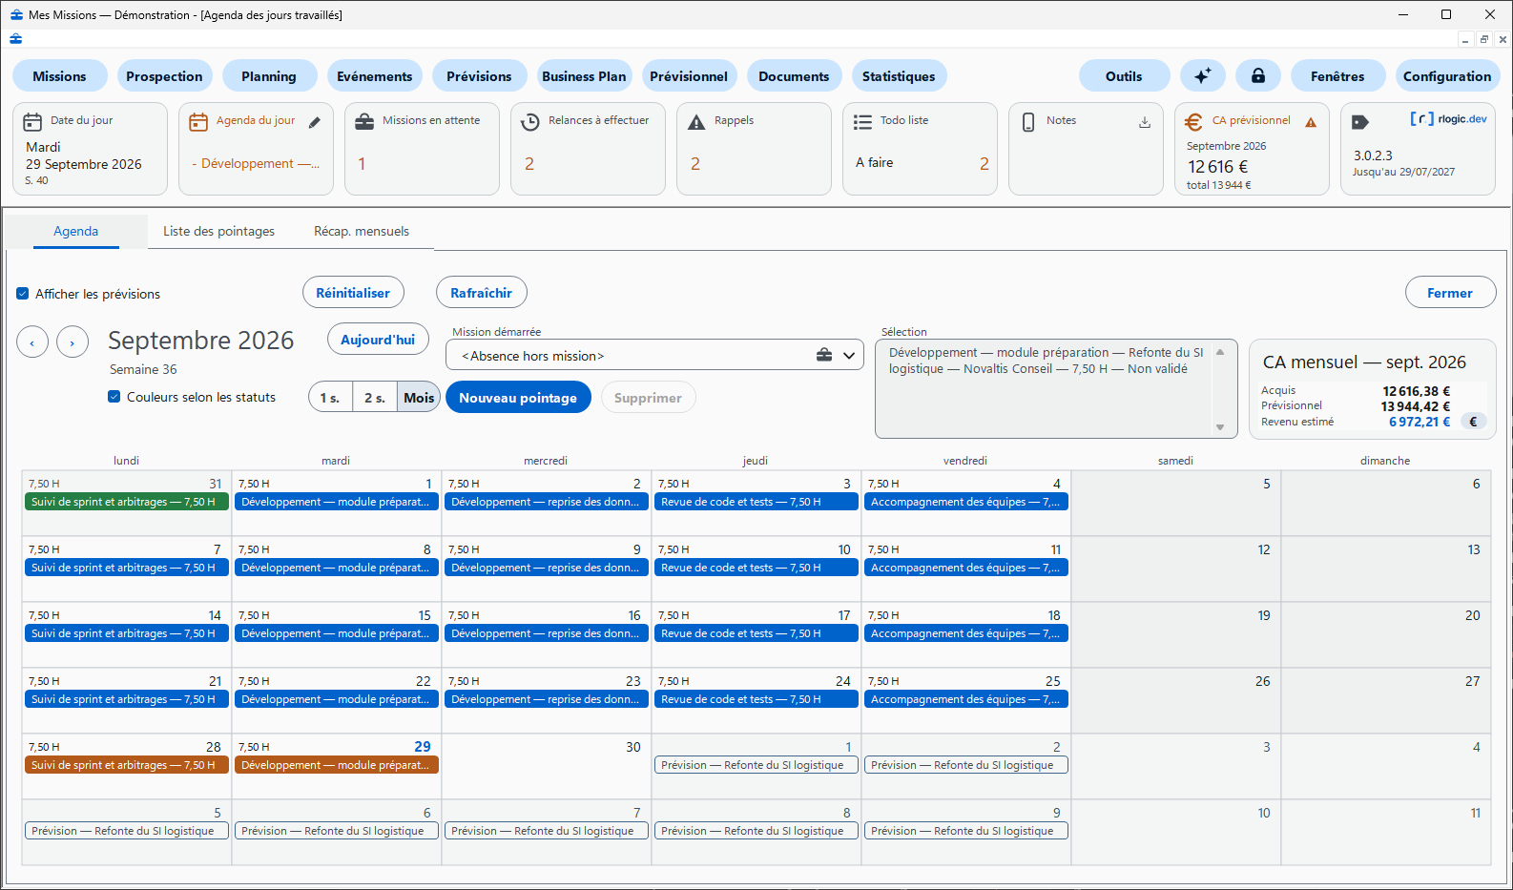Click the euro icon beside CA prévisionnel
1513x890 pixels.
tap(1193, 121)
